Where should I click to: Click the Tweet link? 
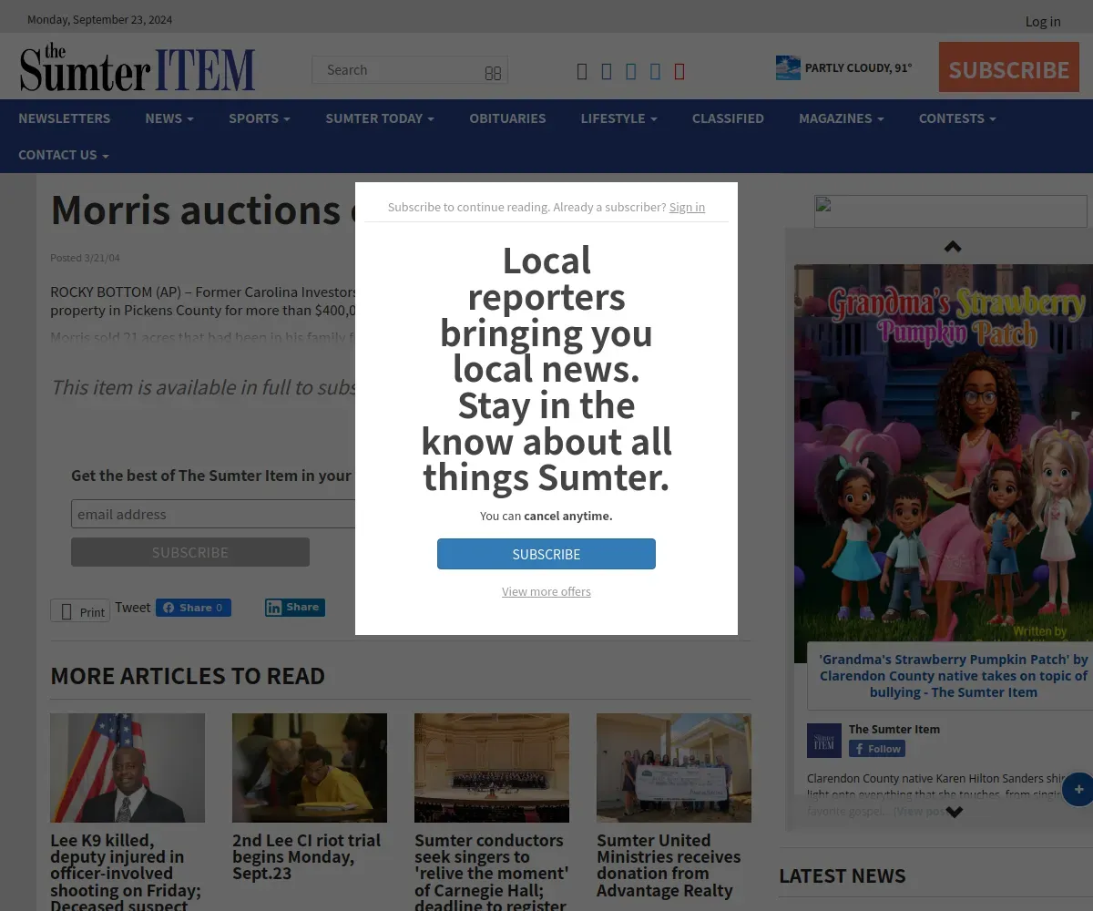[133, 608]
